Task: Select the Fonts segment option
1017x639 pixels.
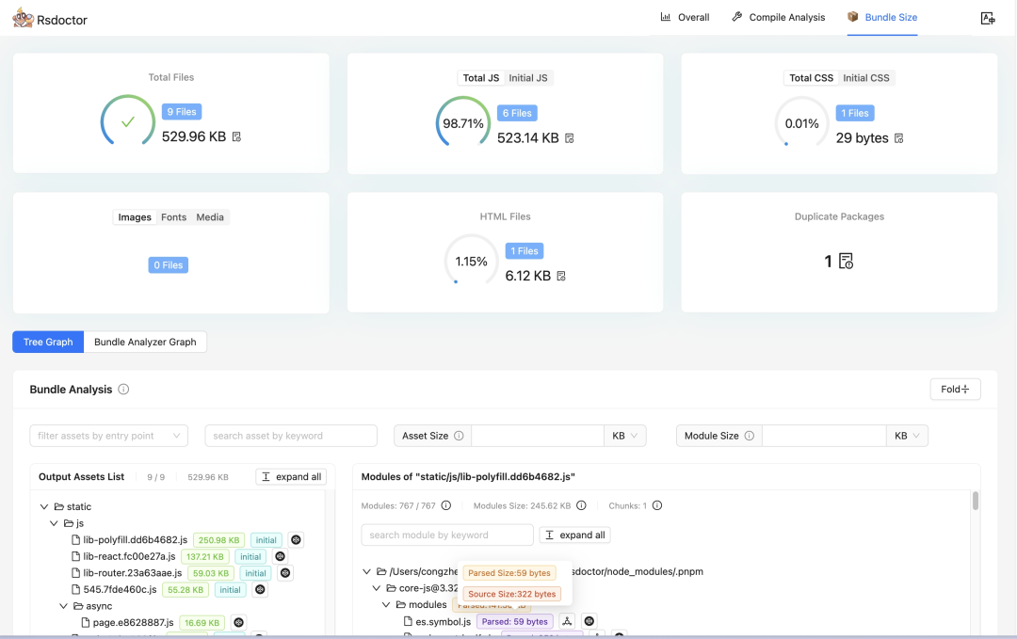Action: click(173, 217)
